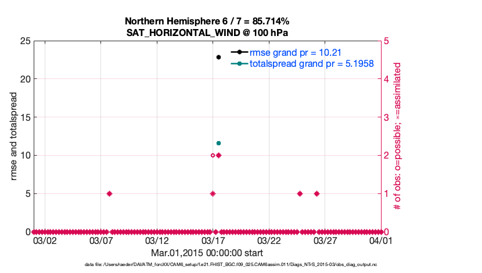Click the '# of obs' right axis label

[398, 136]
